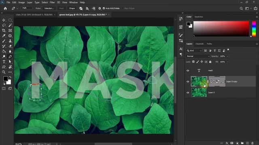Select the Dodge tool
The image size is (259, 145).
tap(4, 56)
